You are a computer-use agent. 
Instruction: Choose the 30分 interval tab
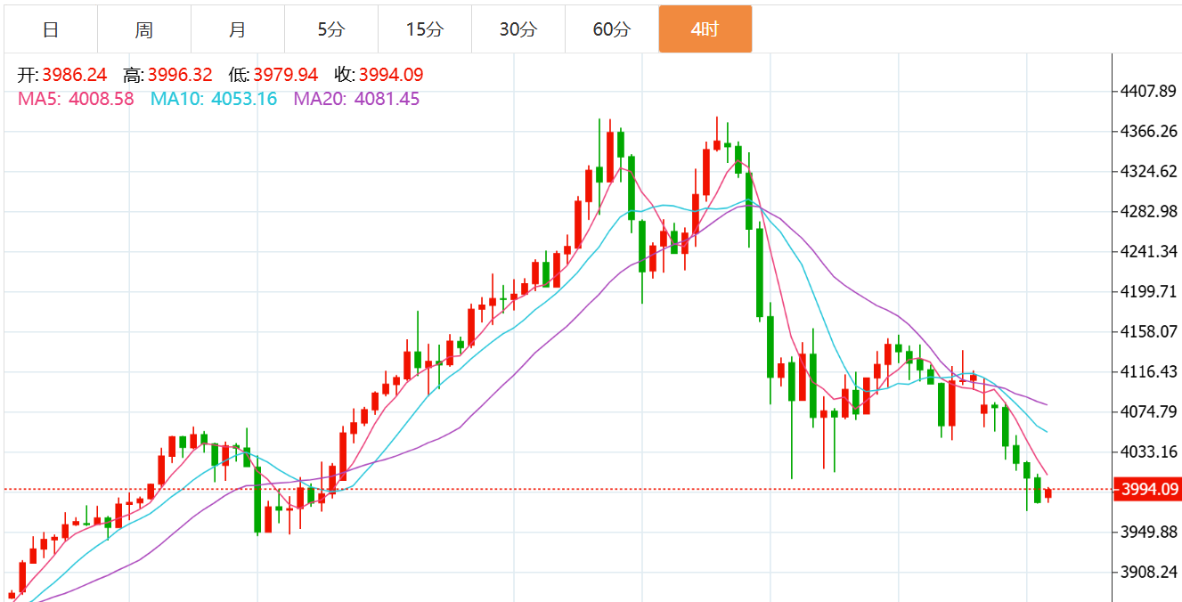pyautogui.click(x=518, y=29)
